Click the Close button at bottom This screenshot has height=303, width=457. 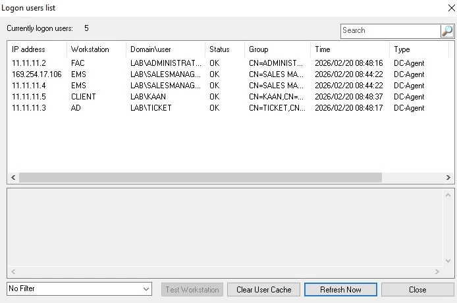[417, 290]
